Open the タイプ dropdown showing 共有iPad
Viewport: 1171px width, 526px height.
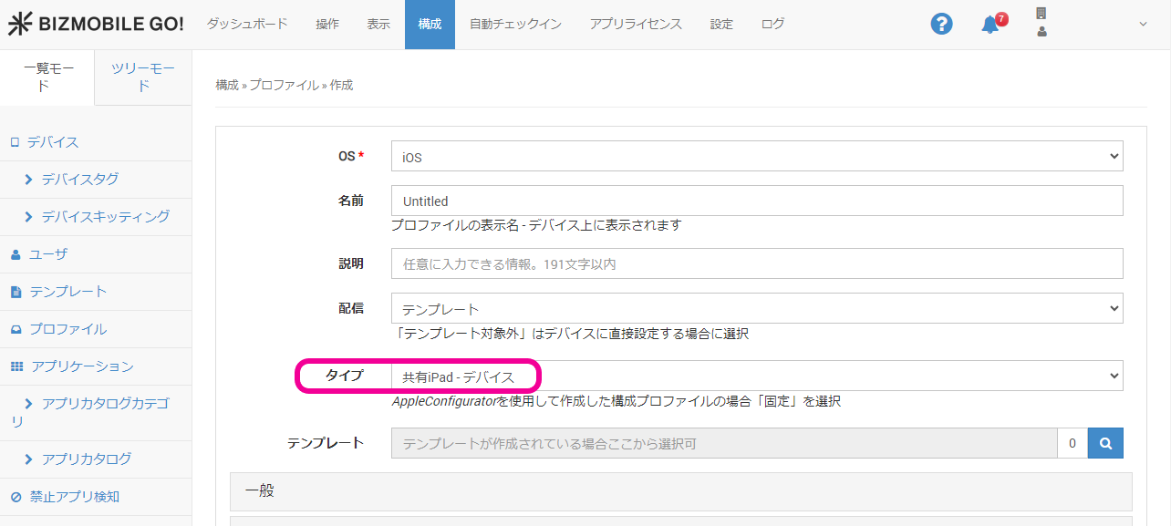tap(756, 376)
